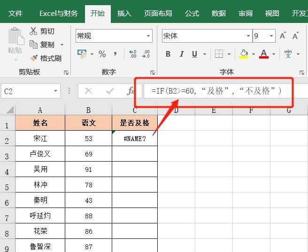
Task: Select the score cell 43
Action: tap(88, 200)
